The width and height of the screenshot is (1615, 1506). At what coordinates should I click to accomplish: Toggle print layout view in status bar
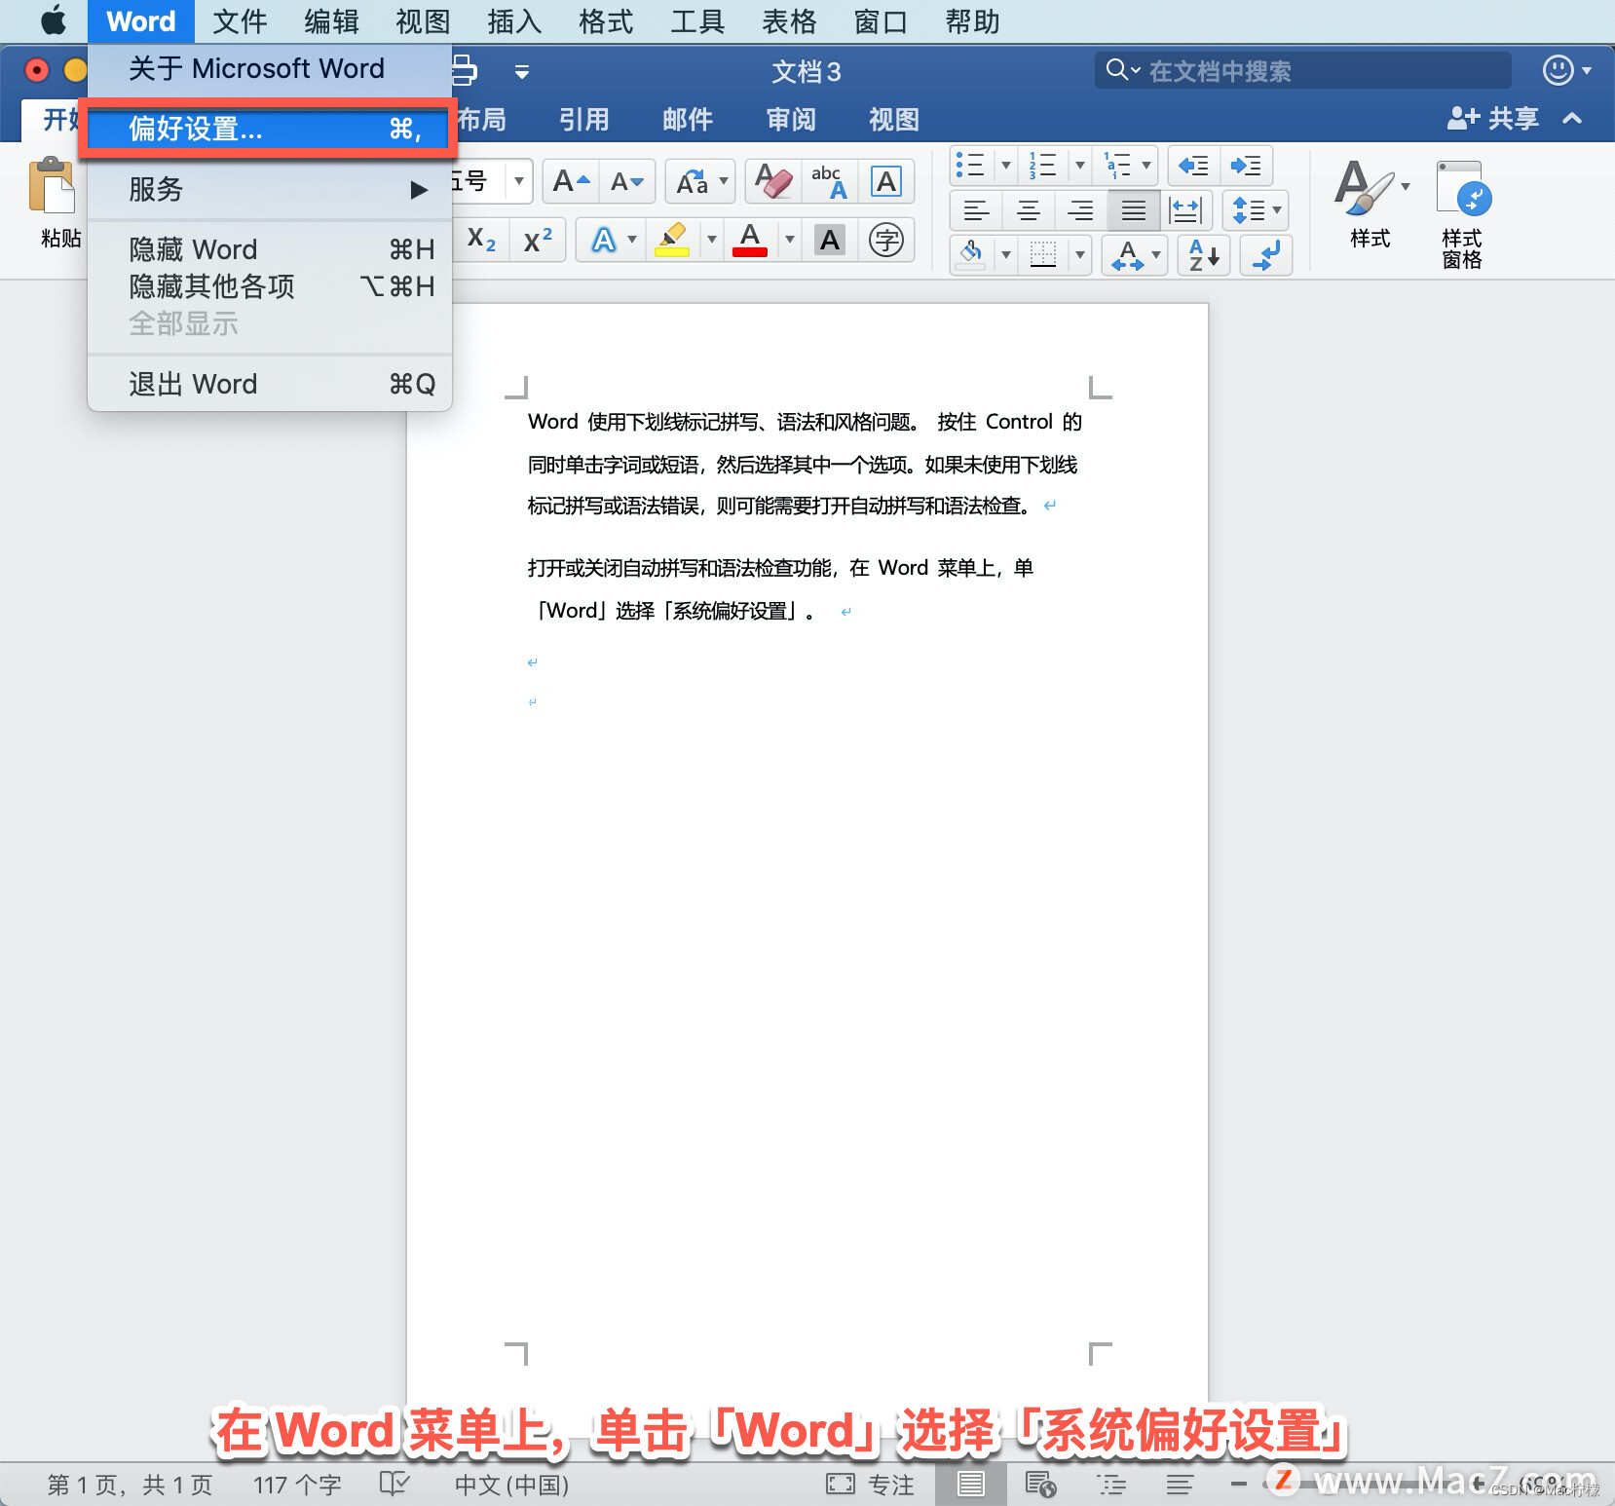(x=970, y=1484)
